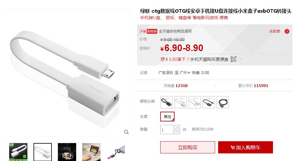Decrease quantity with the down stepper arrow

point(177,132)
